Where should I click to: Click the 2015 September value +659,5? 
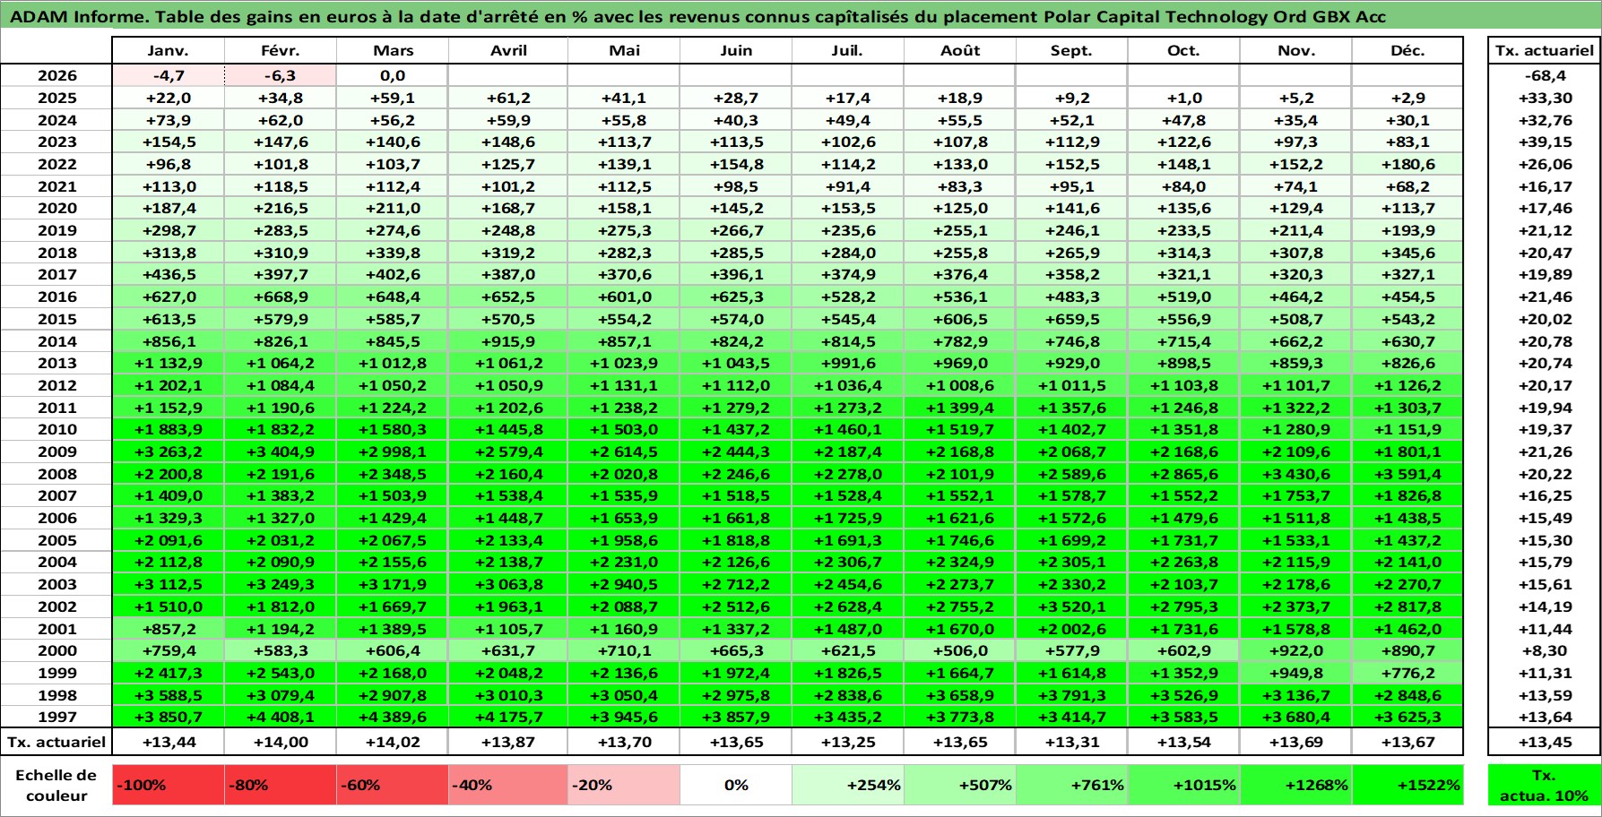(1071, 319)
